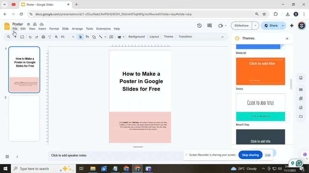The height and width of the screenshot is (173, 309).
Task: Open the Share options dropdown arrow
Action: coord(282,26)
